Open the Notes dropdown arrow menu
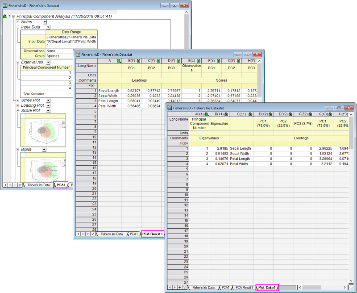Image resolution: width=357 pixels, height=293 pixels. [45, 22]
